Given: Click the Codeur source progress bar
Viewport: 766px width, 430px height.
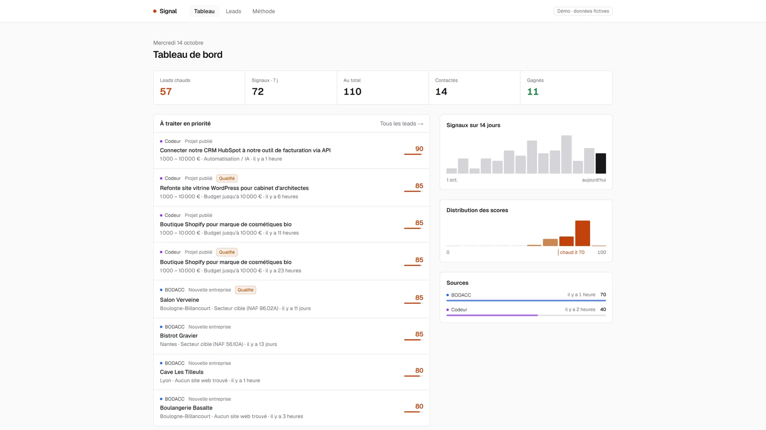Looking at the screenshot, I should point(526,315).
